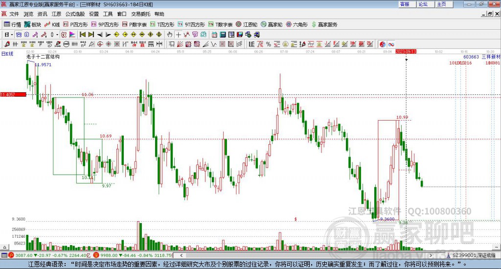The width and height of the screenshot is (501, 269).
Task: Open the 赢家轮 wheel tool
Action: (x=272, y=24)
